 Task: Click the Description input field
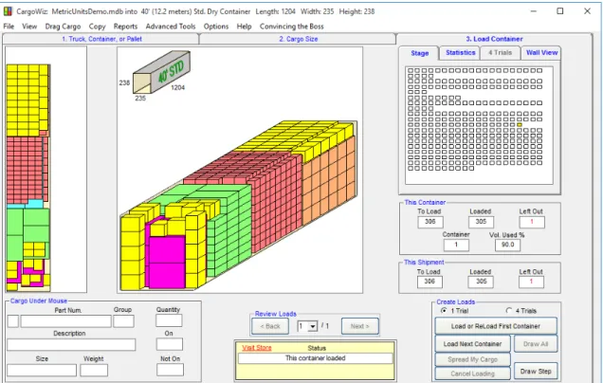71,344
